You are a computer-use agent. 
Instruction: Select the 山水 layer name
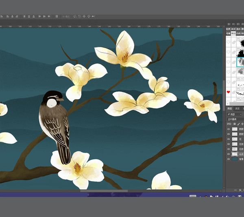coord(241,154)
